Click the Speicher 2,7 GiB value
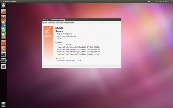Viewport: 173px width, 108px height. pos(68,45)
